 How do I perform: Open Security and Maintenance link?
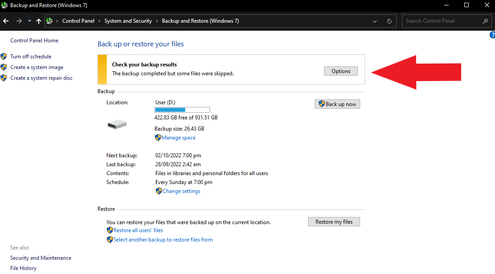click(41, 258)
